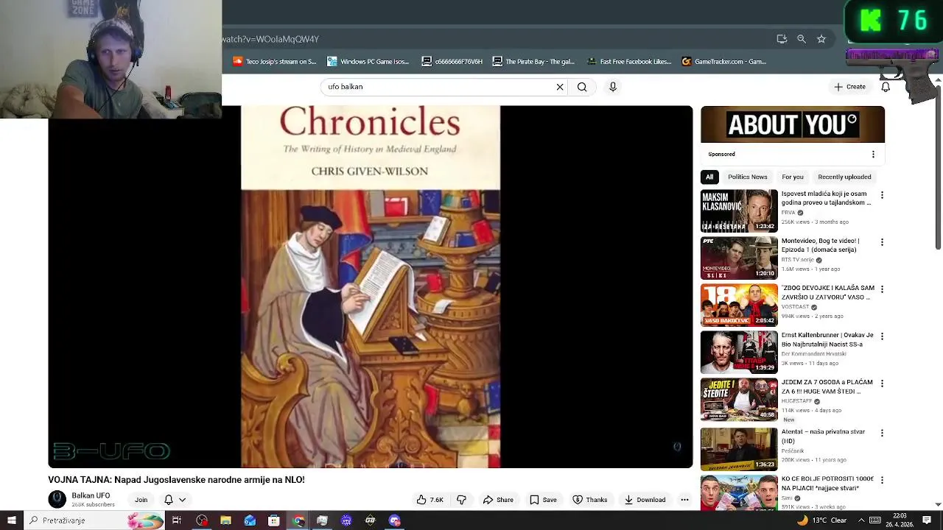Select the 'Politics News' filter chip
The image size is (943, 530).
pyautogui.click(x=748, y=177)
